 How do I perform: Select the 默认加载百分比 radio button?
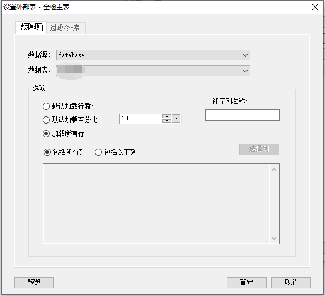click(x=46, y=120)
